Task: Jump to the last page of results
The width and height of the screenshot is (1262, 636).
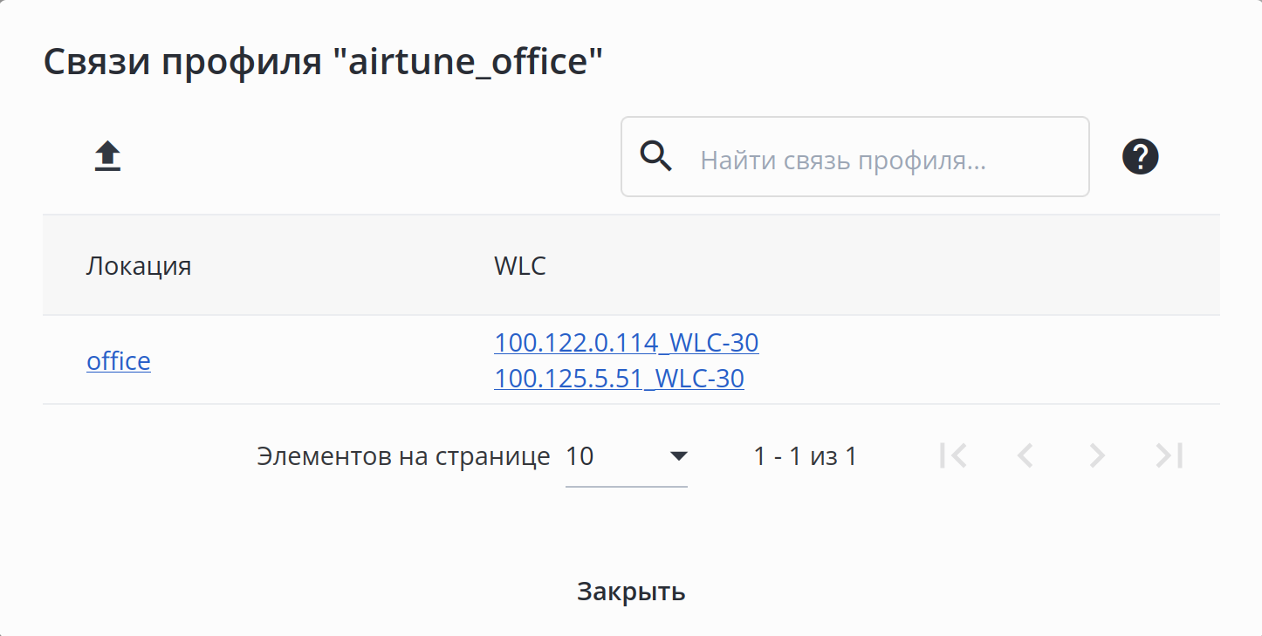Action: pos(1169,455)
